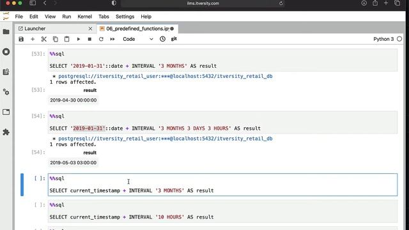
Task: Run the selected cell with the play icon
Action: [x=78, y=39]
